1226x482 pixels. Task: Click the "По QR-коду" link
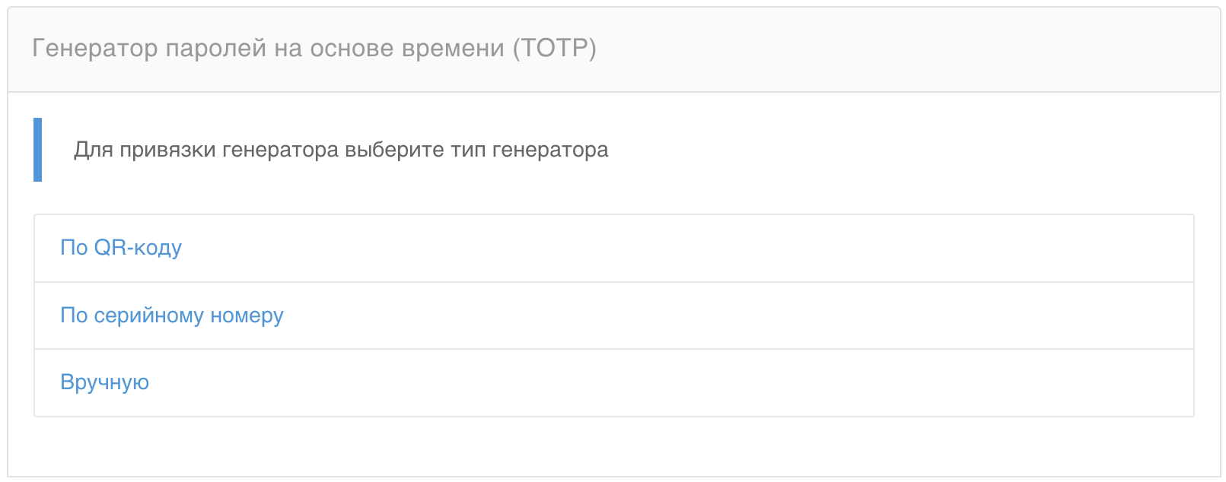click(121, 248)
